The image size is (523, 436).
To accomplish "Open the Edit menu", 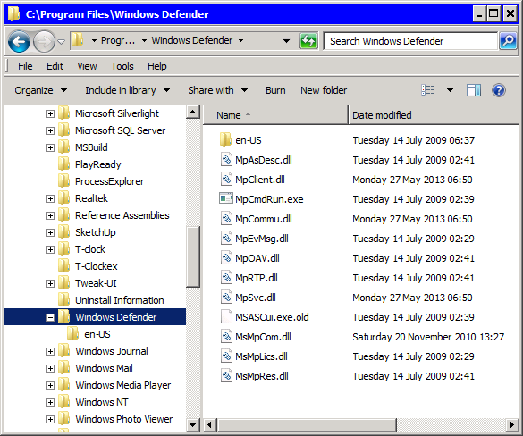I will click(x=55, y=66).
